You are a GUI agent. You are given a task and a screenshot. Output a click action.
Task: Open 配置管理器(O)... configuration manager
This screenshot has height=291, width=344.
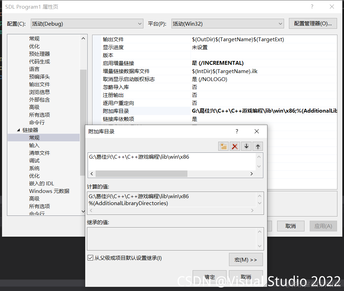click(x=312, y=24)
